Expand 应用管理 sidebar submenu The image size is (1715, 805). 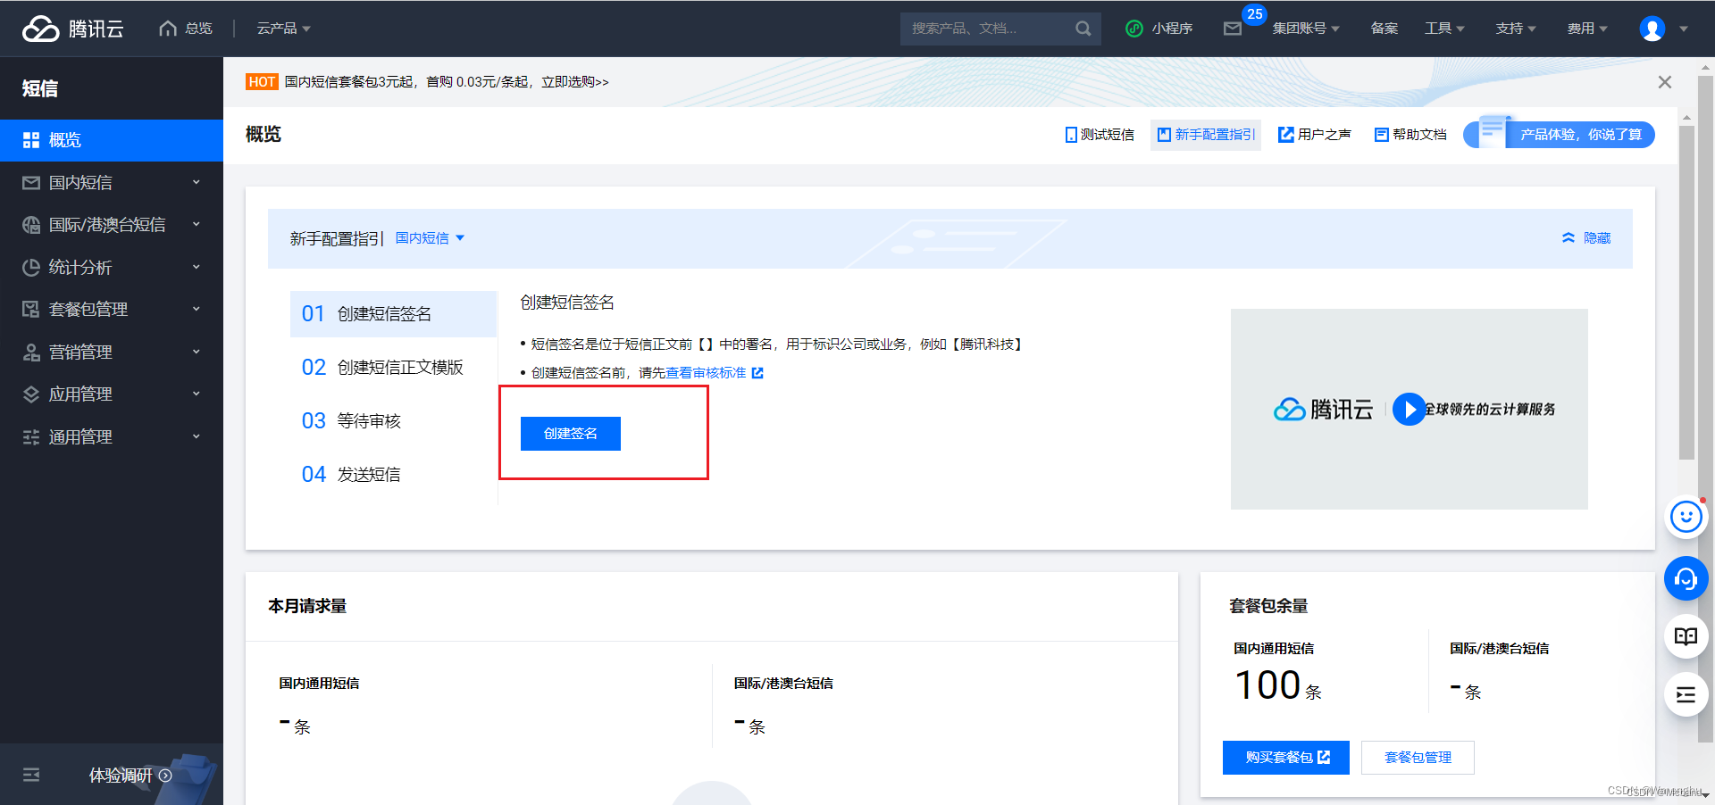point(197,394)
